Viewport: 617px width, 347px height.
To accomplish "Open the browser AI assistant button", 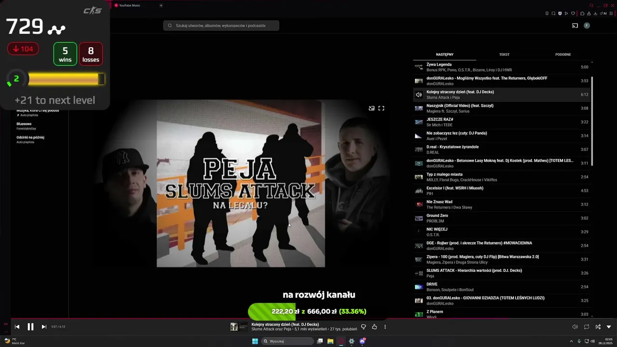I will (x=604, y=13).
